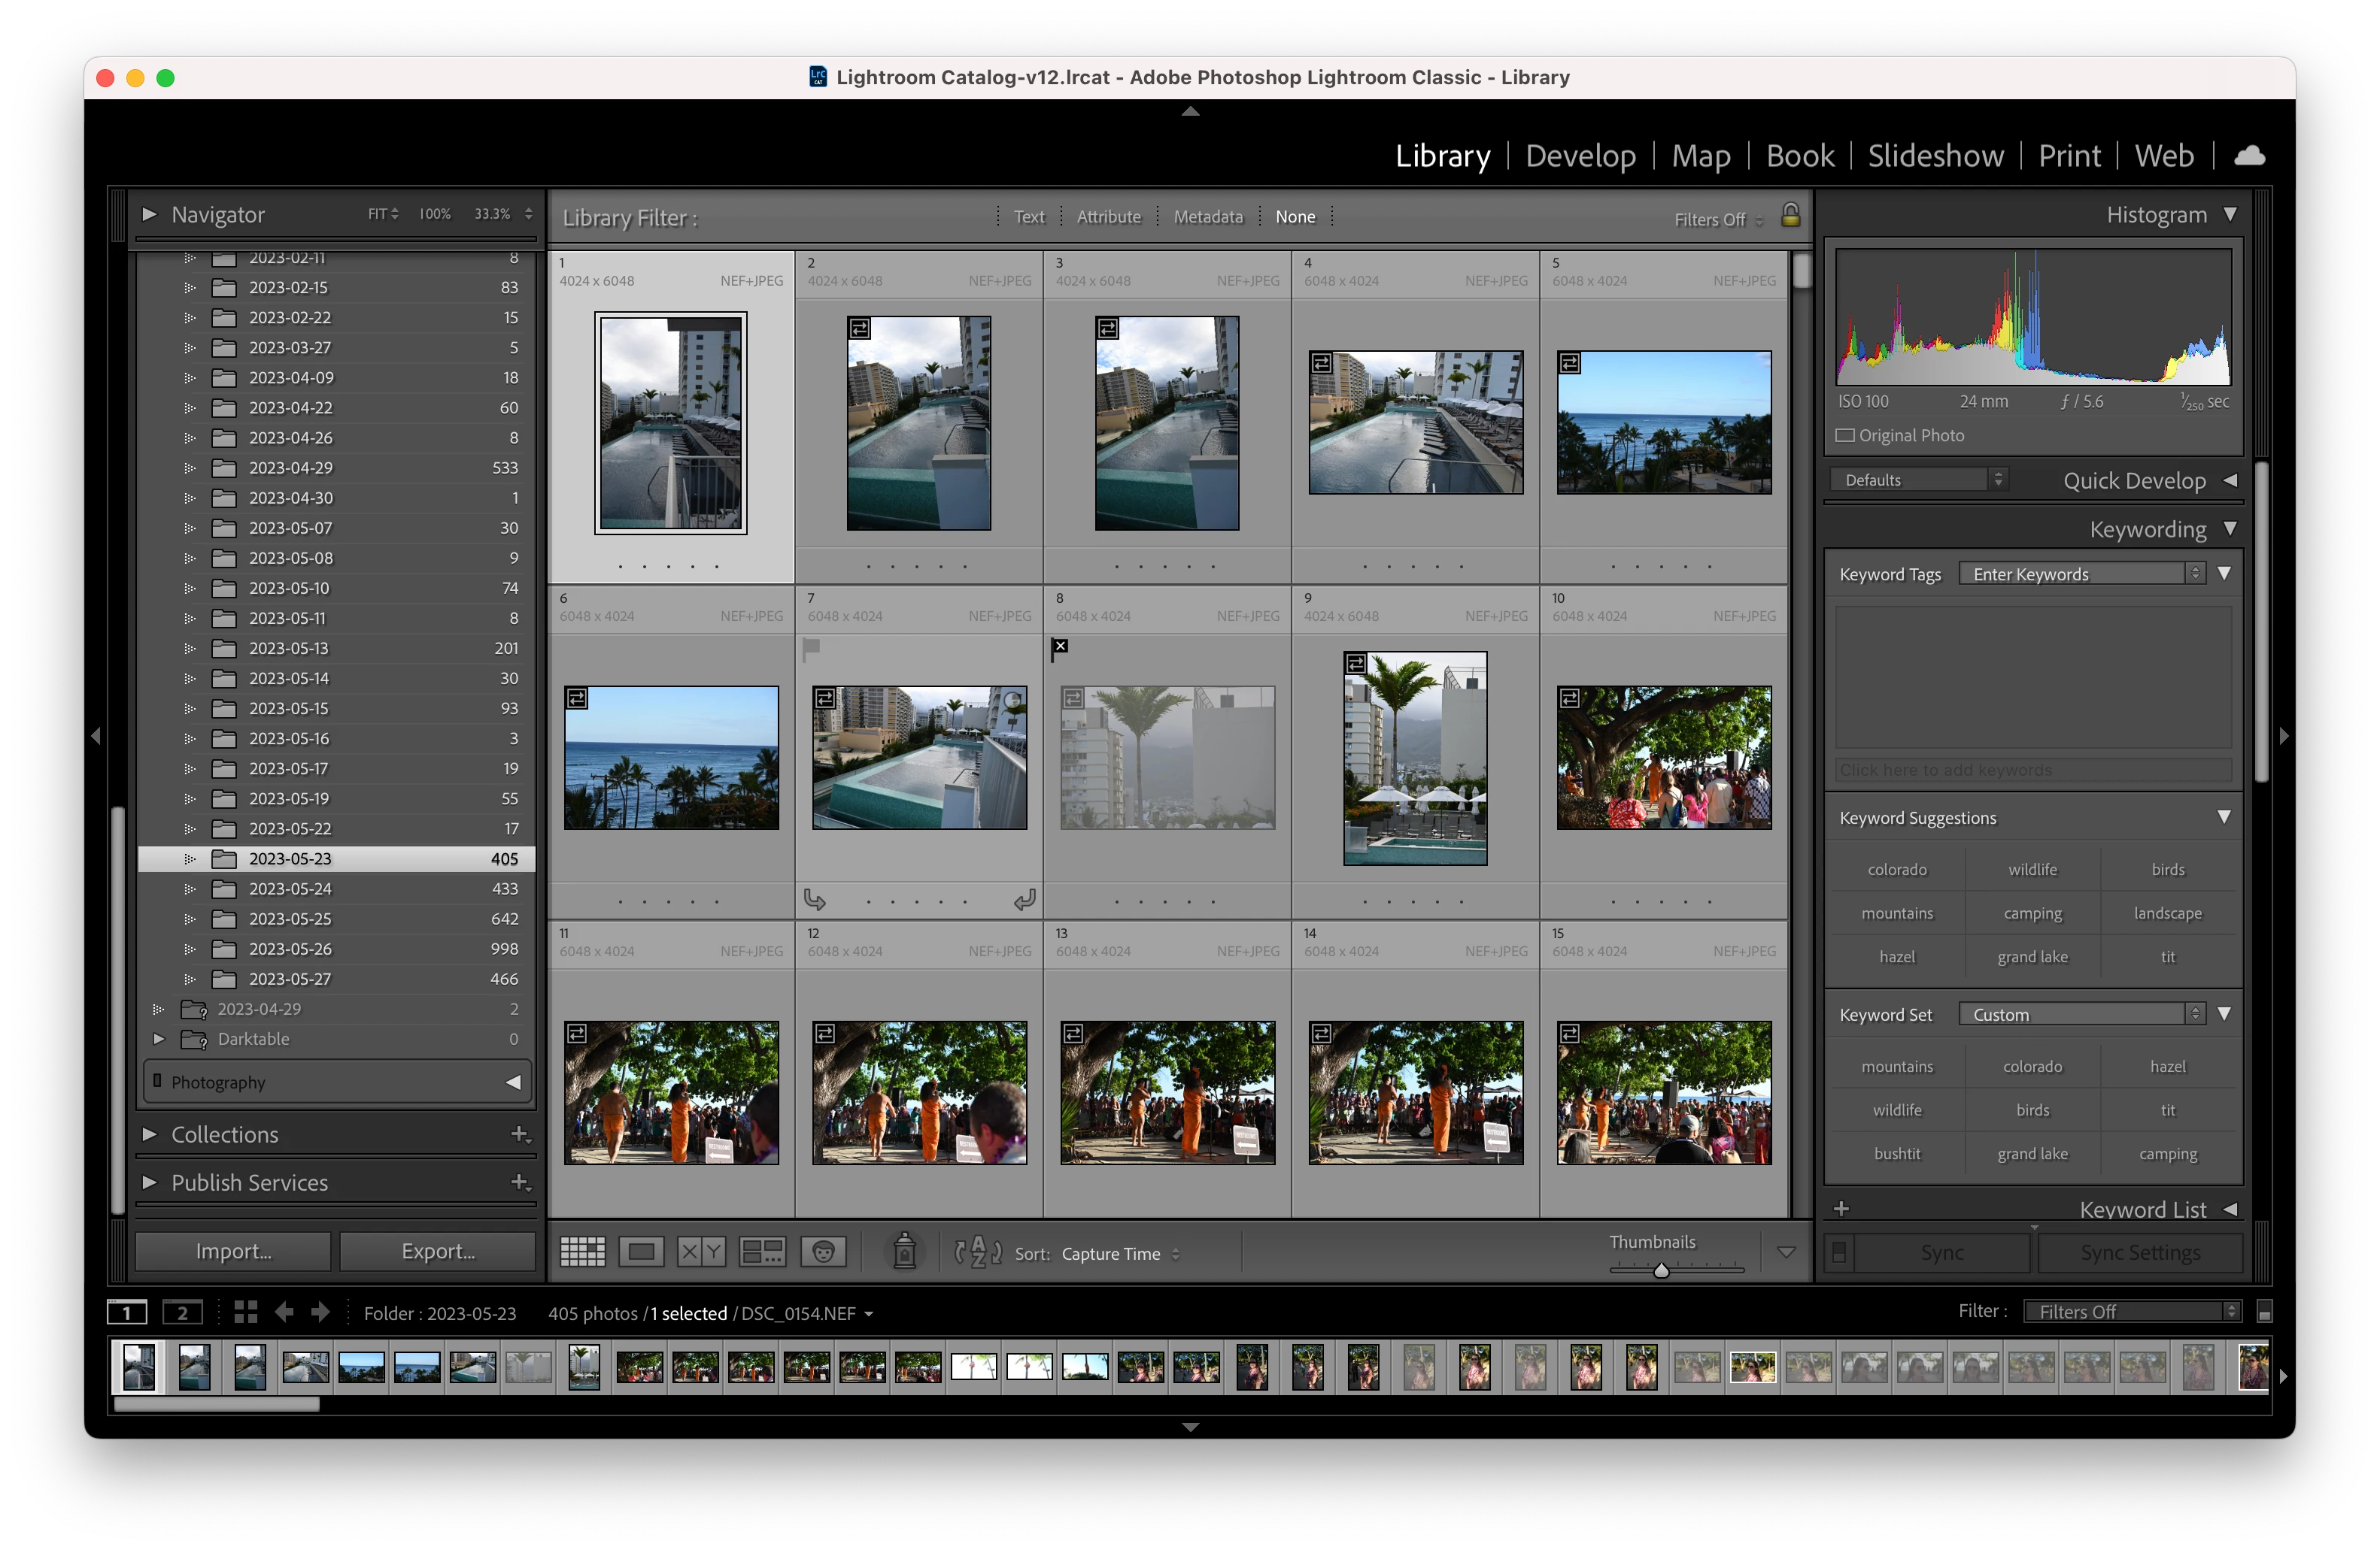Screen dimensions: 2380x1550
Task: Toggle flag on photo 7
Action: [812, 647]
